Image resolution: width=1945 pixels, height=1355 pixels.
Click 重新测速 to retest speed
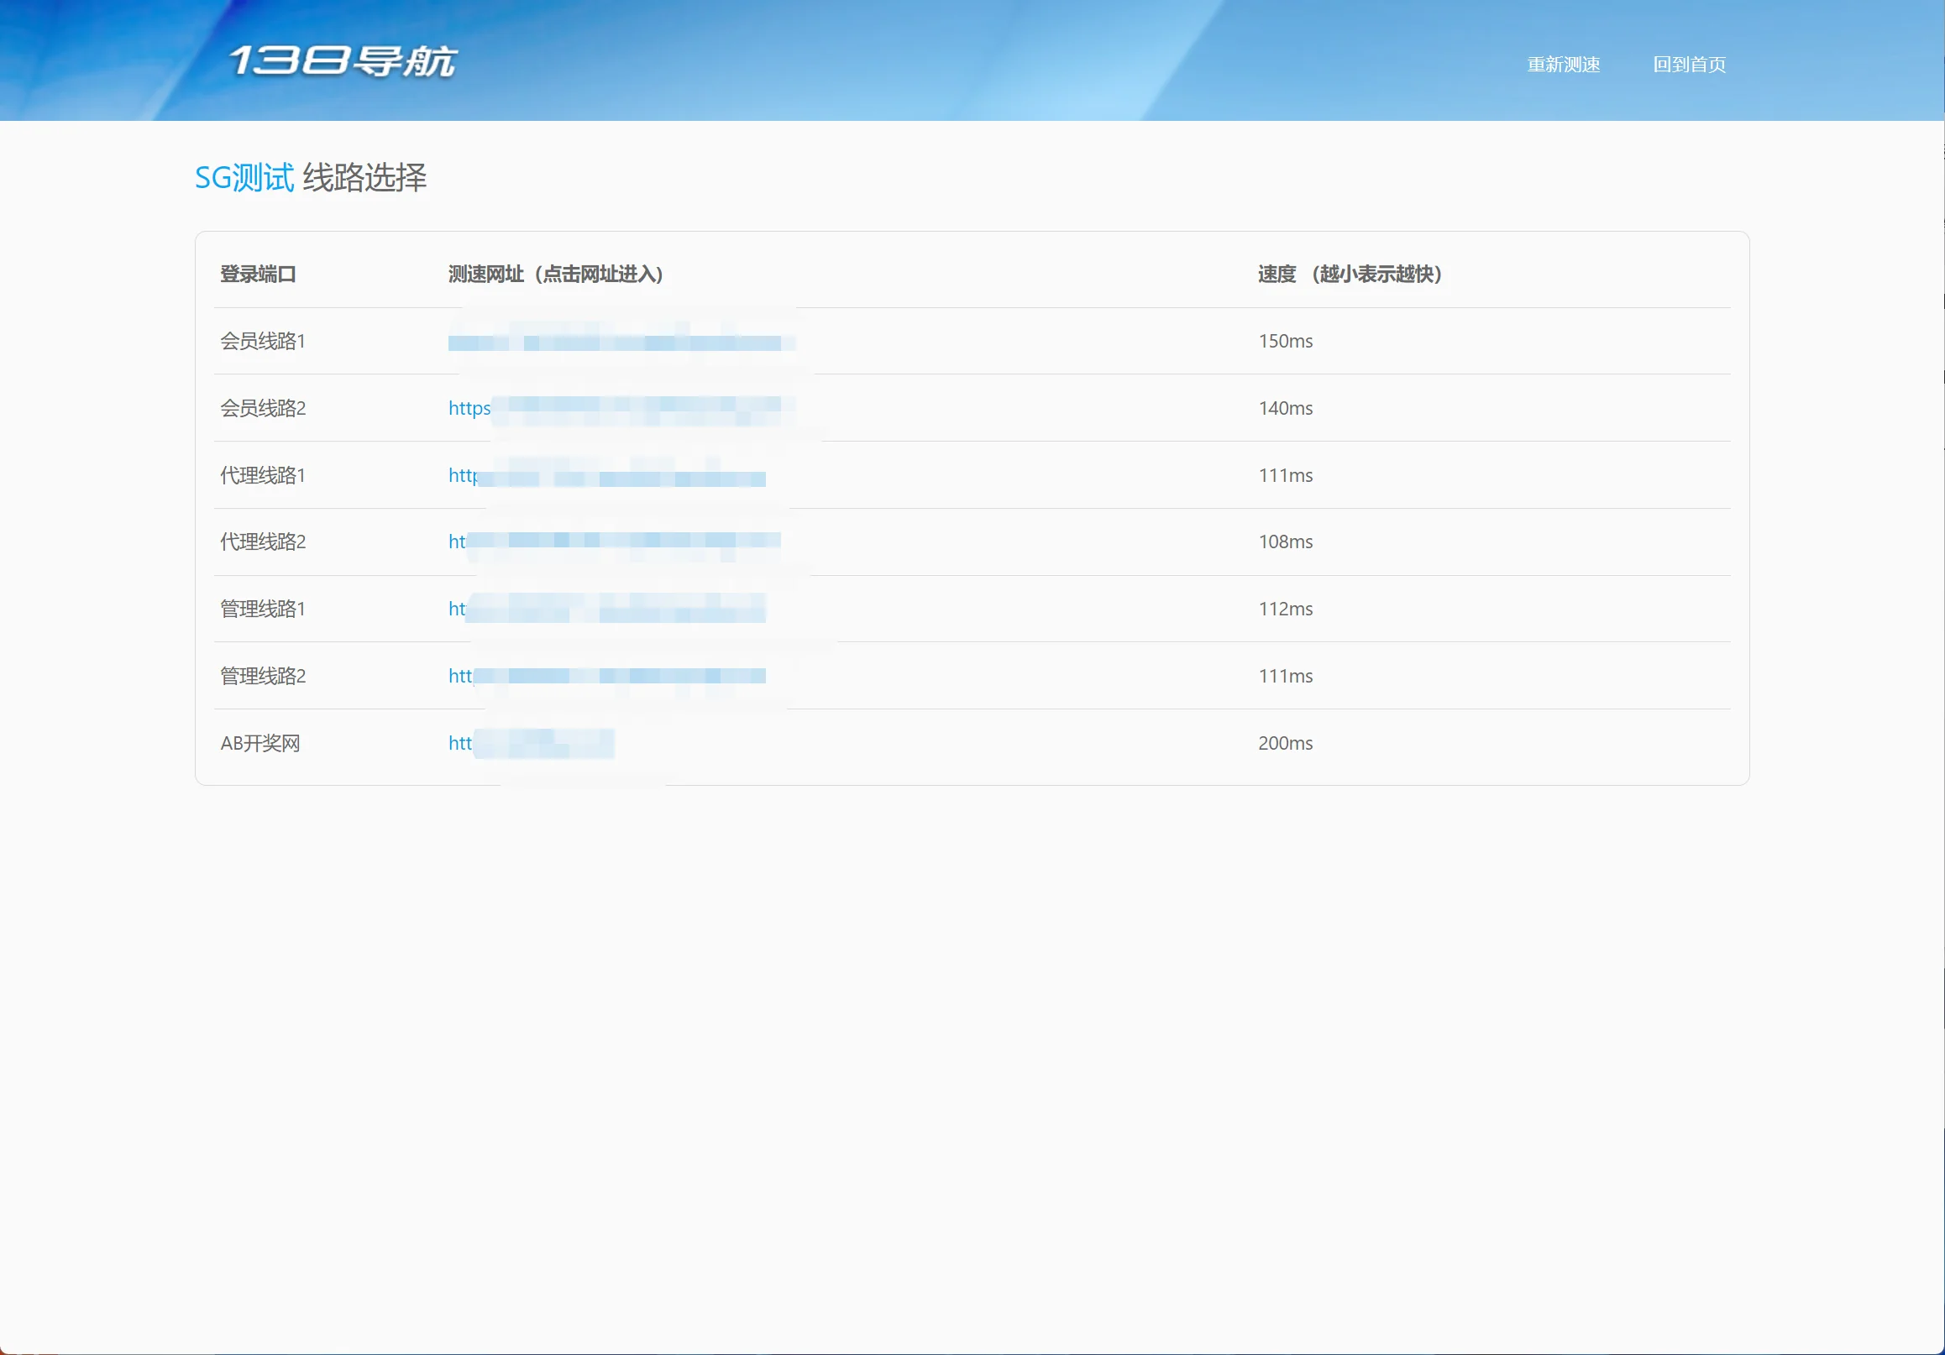(1563, 65)
